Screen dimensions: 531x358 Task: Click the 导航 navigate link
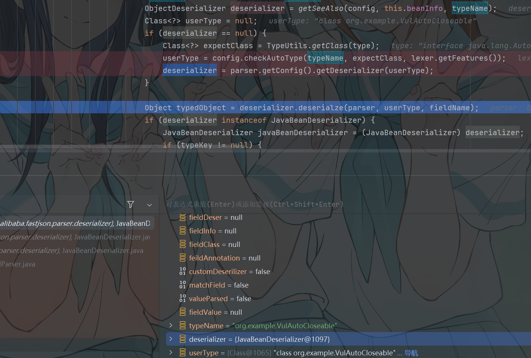click(411, 353)
